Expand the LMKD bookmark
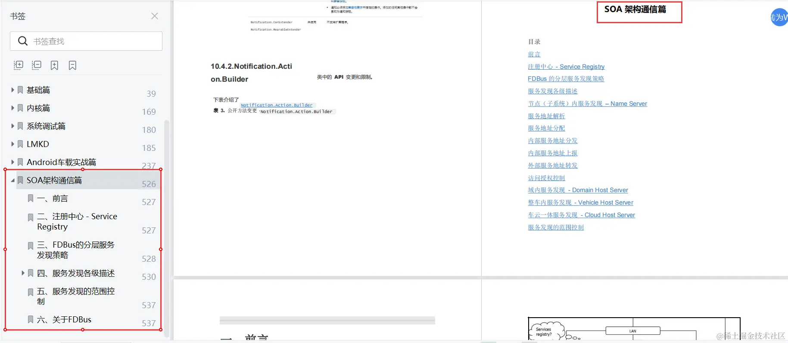This screenshot has width=788, height=343. [x=12, y=144]
